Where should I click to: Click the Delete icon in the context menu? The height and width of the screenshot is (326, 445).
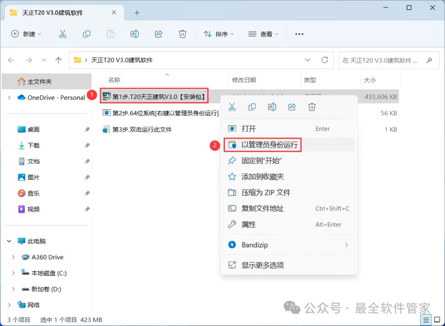click(x=312, y=107)
